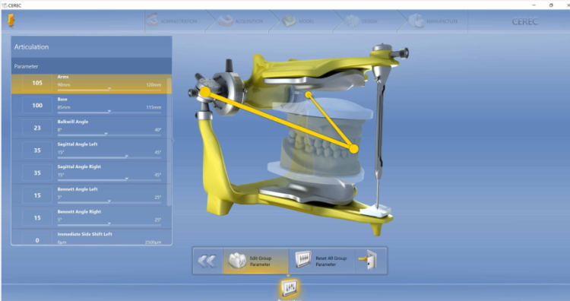The width and height of the screenshot is (570, 301).
Task: Toggle the Parameters tool icon at bottom
Action: [x=290, y=288]
